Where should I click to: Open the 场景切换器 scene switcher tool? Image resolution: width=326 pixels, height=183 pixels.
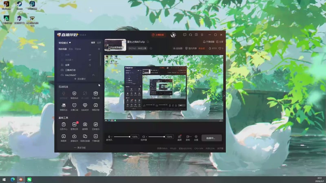click(x=85, y=138)
